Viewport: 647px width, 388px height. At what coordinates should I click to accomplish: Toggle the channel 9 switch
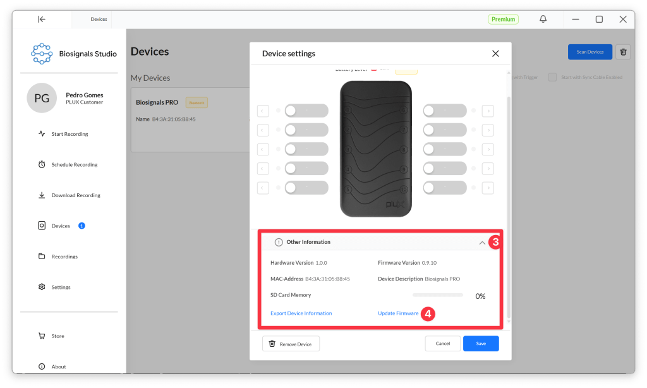(445, 169)
